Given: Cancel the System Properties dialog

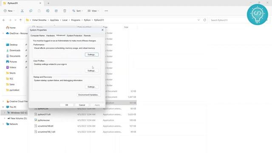Looking at the screenshot, I should 82,105.
